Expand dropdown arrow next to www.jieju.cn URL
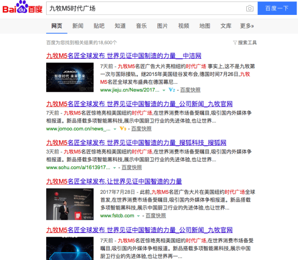 164,90
